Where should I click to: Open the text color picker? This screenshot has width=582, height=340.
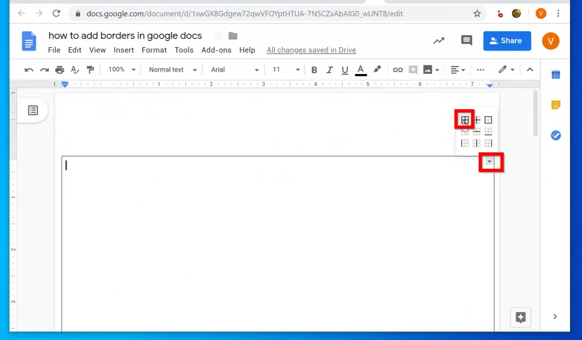tap(360, 70)
